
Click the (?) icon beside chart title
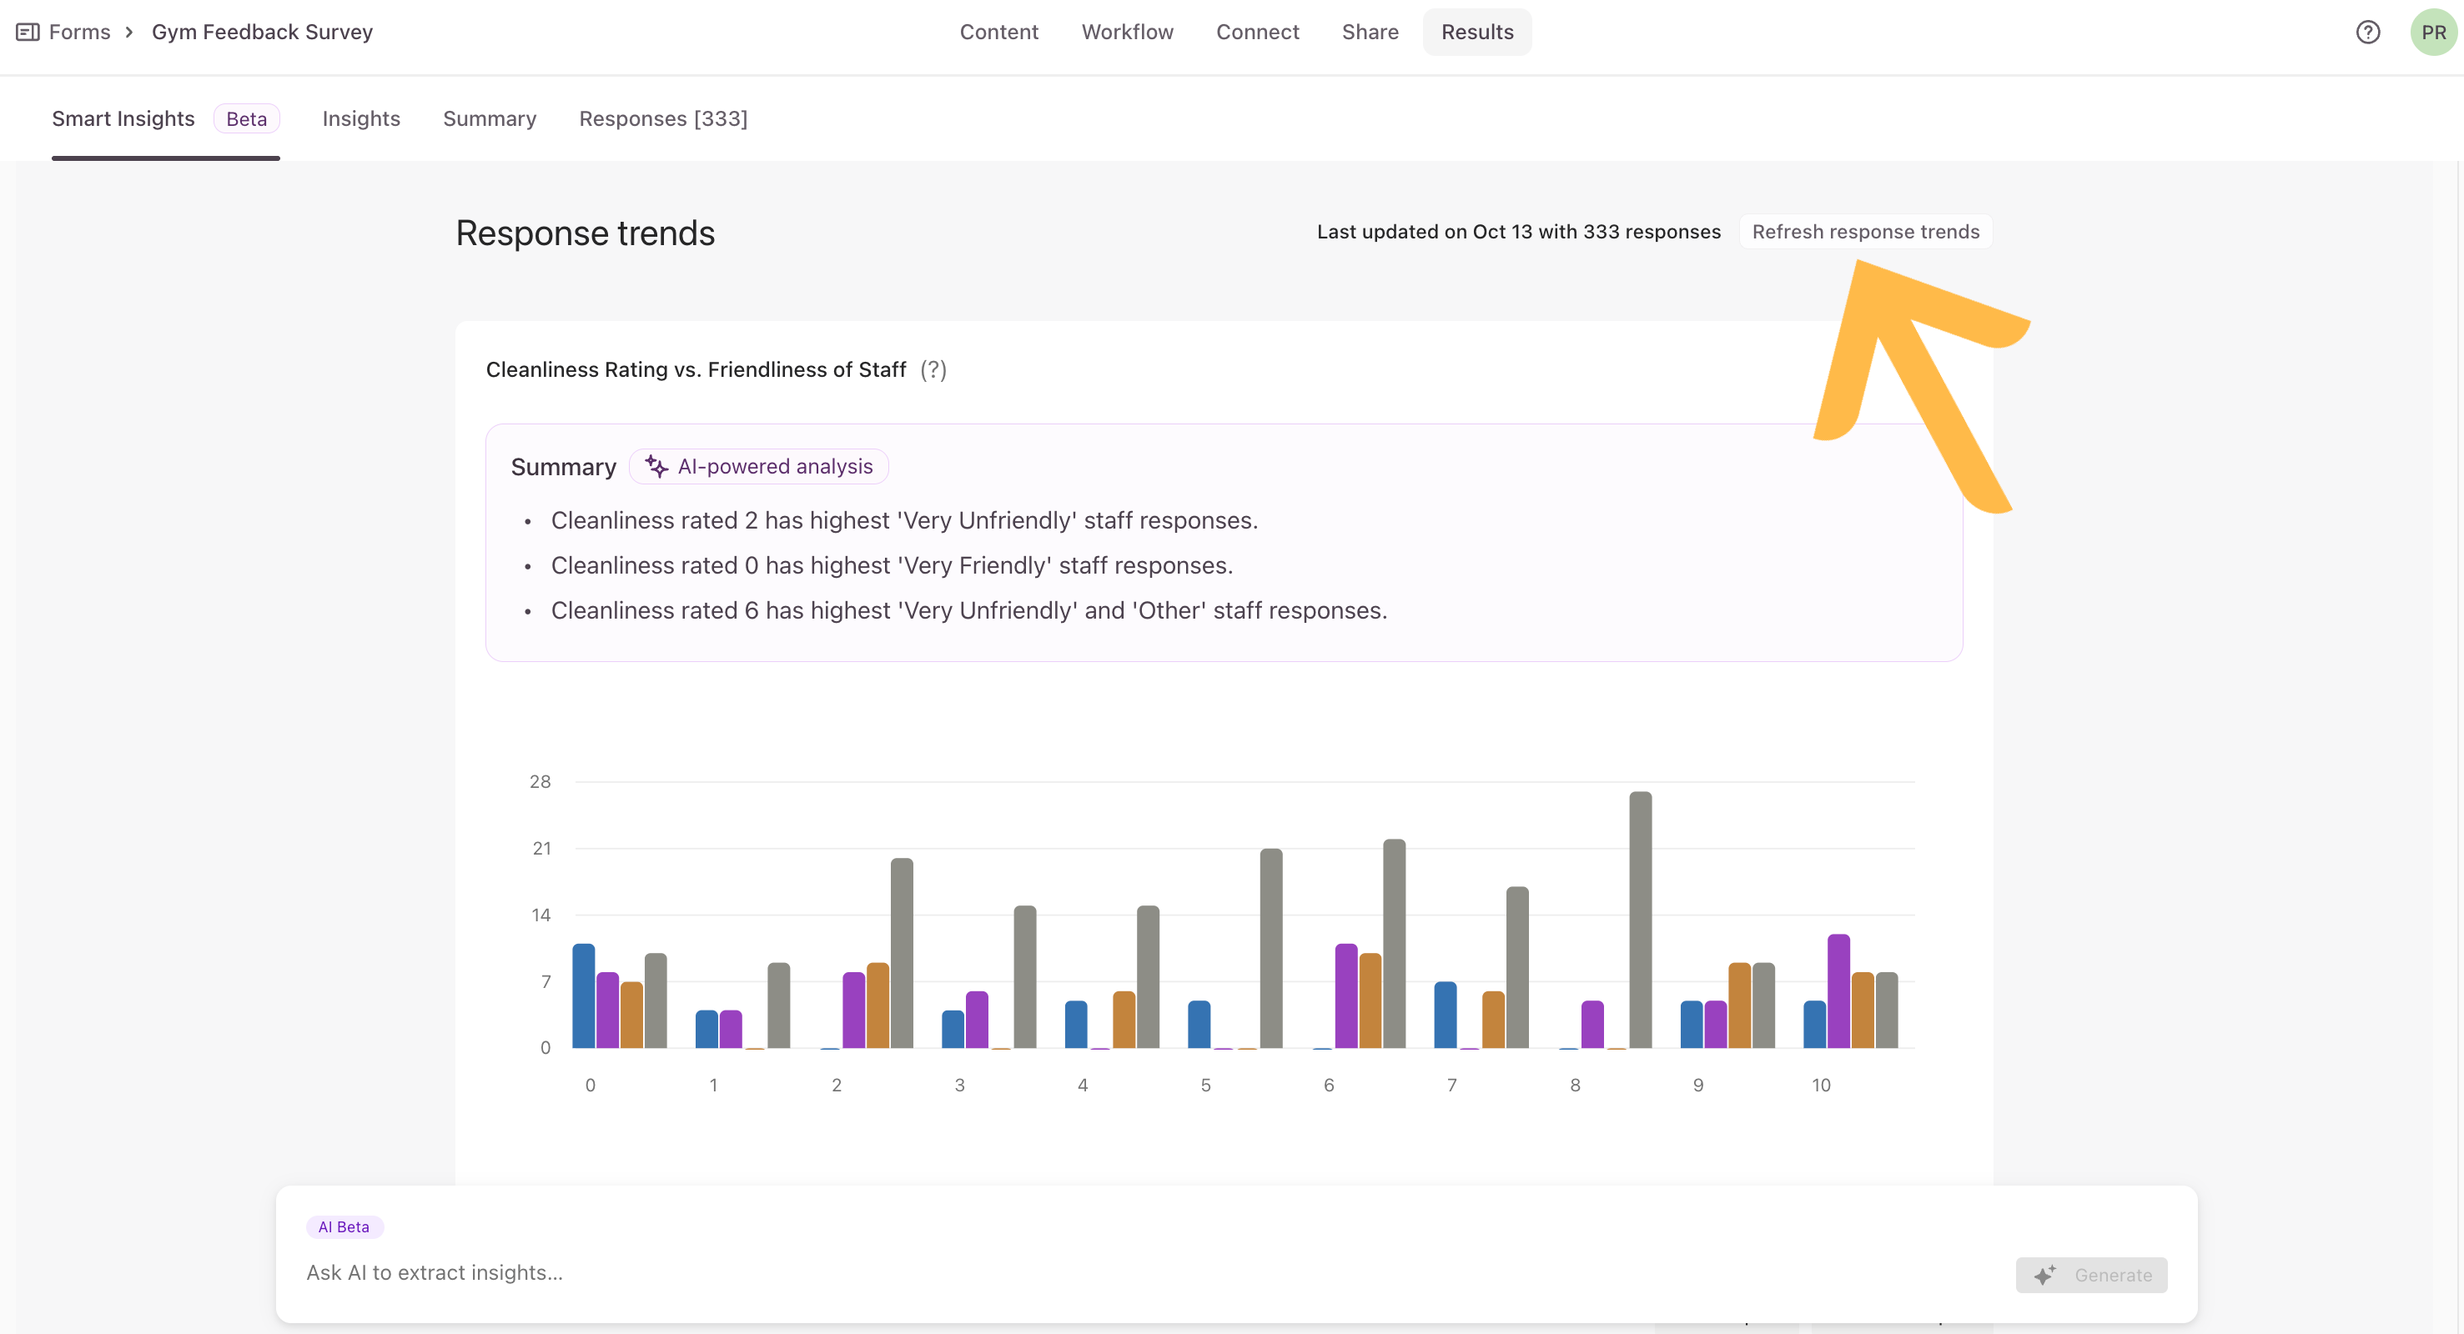coord(933,370)
